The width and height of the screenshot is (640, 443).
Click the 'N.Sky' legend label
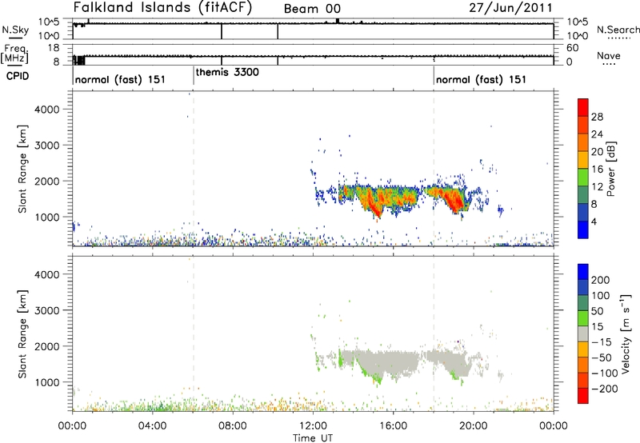pos(15,30)
